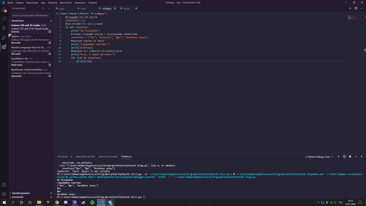Select SynthWave '84 extension entry

pos(31,62)
